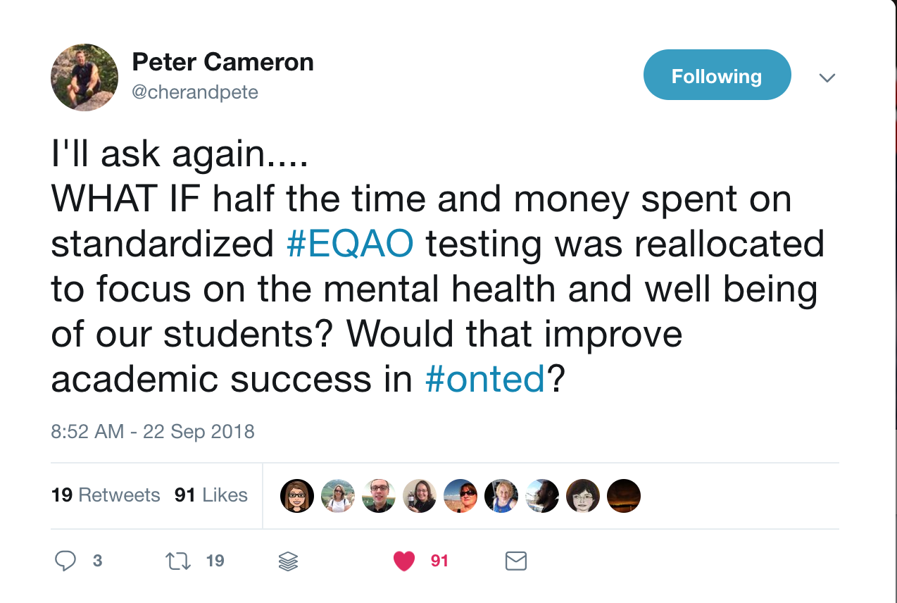897x603 pixels.
Task: Open the last liker avatar, dark sunset
Action: [x=624, y=496]
